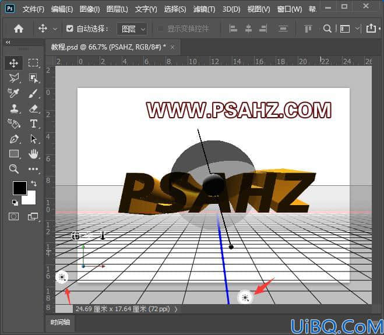The height and width of the screenshot is (335, 384).
Task: Open the 图层(L) menu
Action: coord(117,9)
